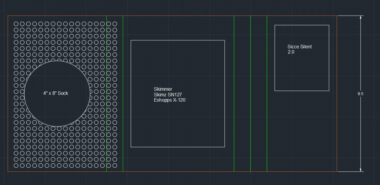The height and width of the screenshot is (185, 380).
Task: Select the 'Eshopps X-120' text line
Action: [169, 100]
